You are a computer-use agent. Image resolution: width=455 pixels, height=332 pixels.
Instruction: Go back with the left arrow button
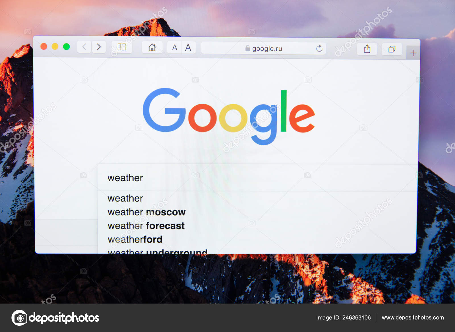pyautogui.click(x=84, y=47)
